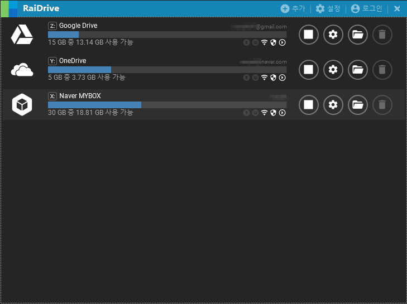Click 로그인 login button
The image size is (407, 304).
pos(366,8)
